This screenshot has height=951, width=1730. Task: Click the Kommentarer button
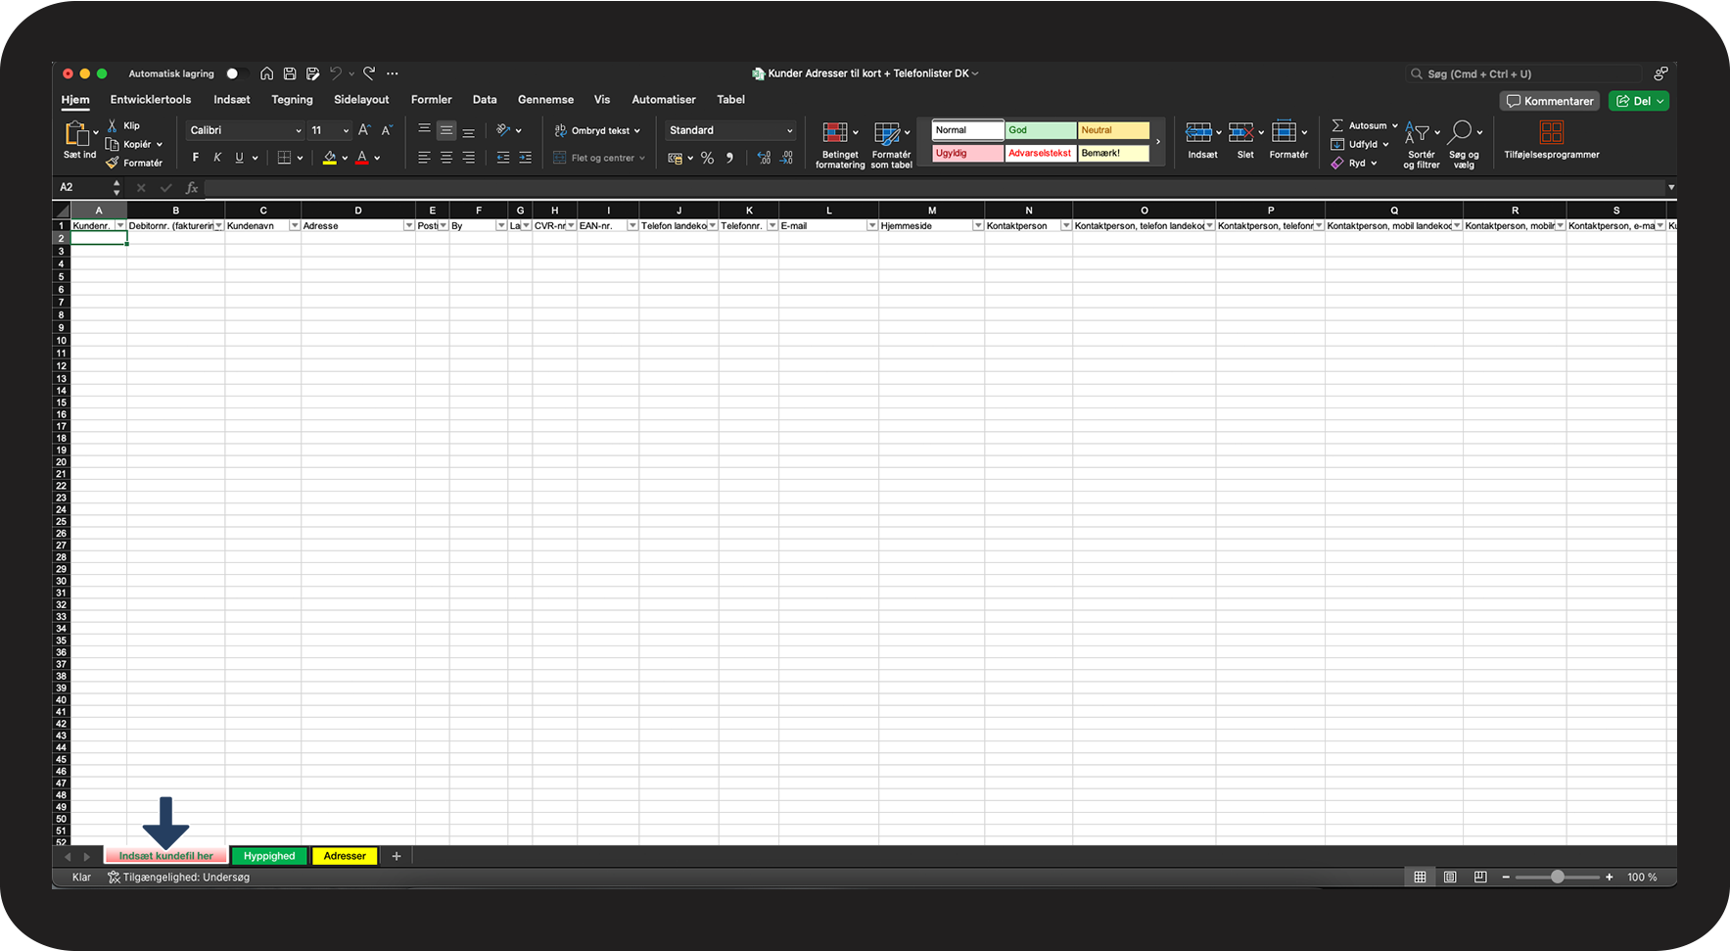[1550, 101]
